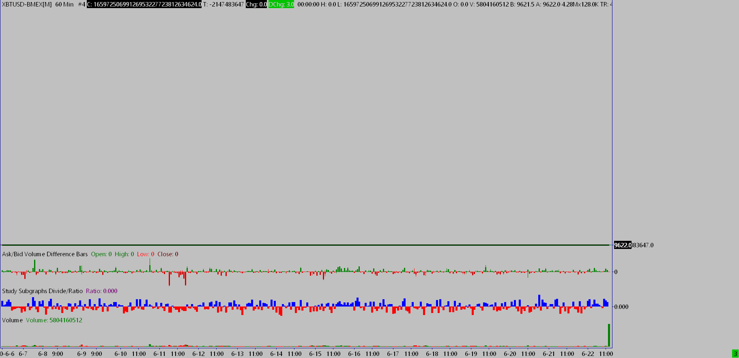Click the 6-19 date on time axis
This screenshot has height=358, width=739.
point(471,354)
